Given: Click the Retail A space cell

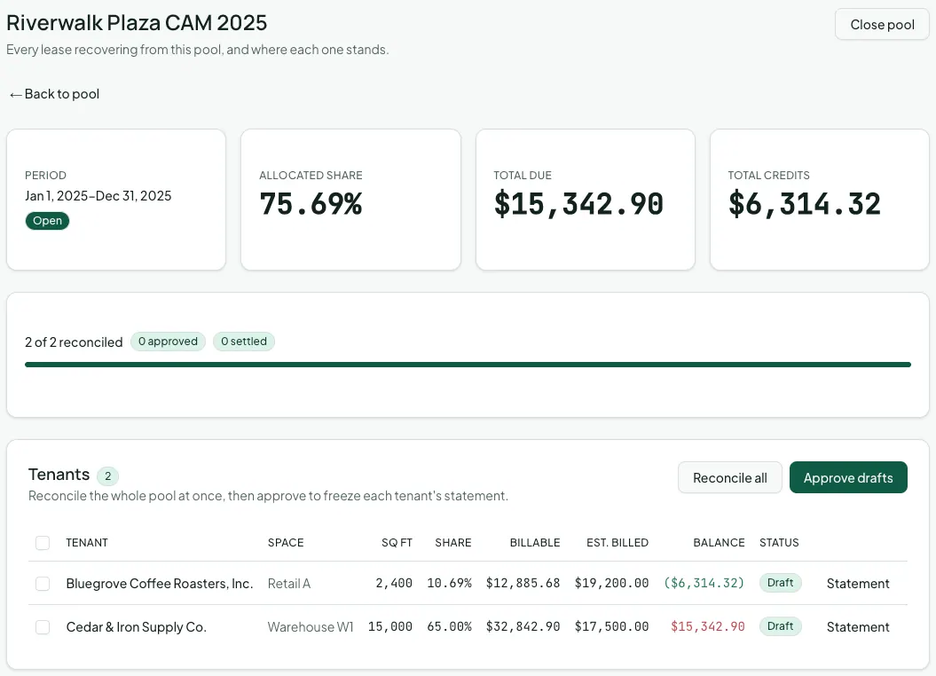Looking at the screenshot, I should [x=289, y=584].
